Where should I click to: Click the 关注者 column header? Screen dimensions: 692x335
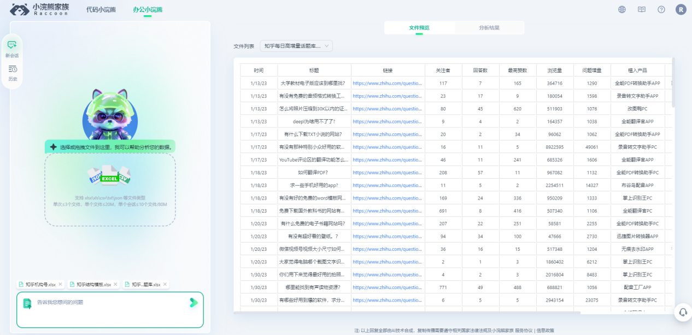443,70
